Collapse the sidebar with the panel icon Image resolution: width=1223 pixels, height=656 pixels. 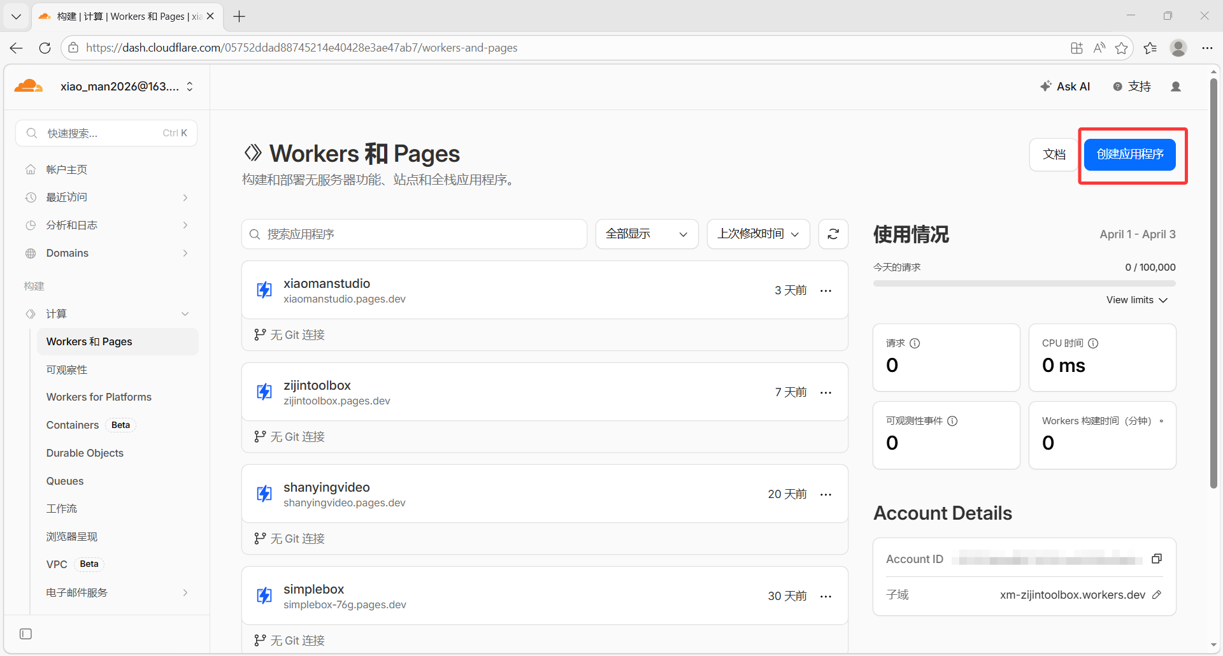(26, 634)
